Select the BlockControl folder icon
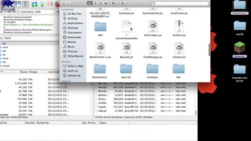This screenshot has height=141, width=251. pos(100,69)
